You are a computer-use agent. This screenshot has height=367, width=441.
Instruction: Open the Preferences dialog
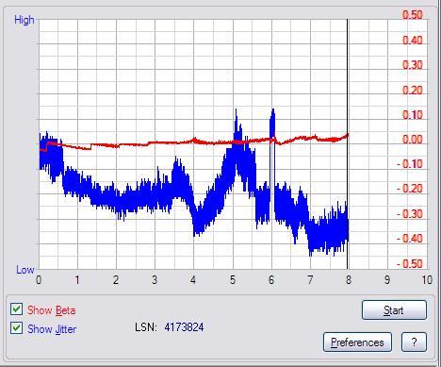click(x=357, y=342)
